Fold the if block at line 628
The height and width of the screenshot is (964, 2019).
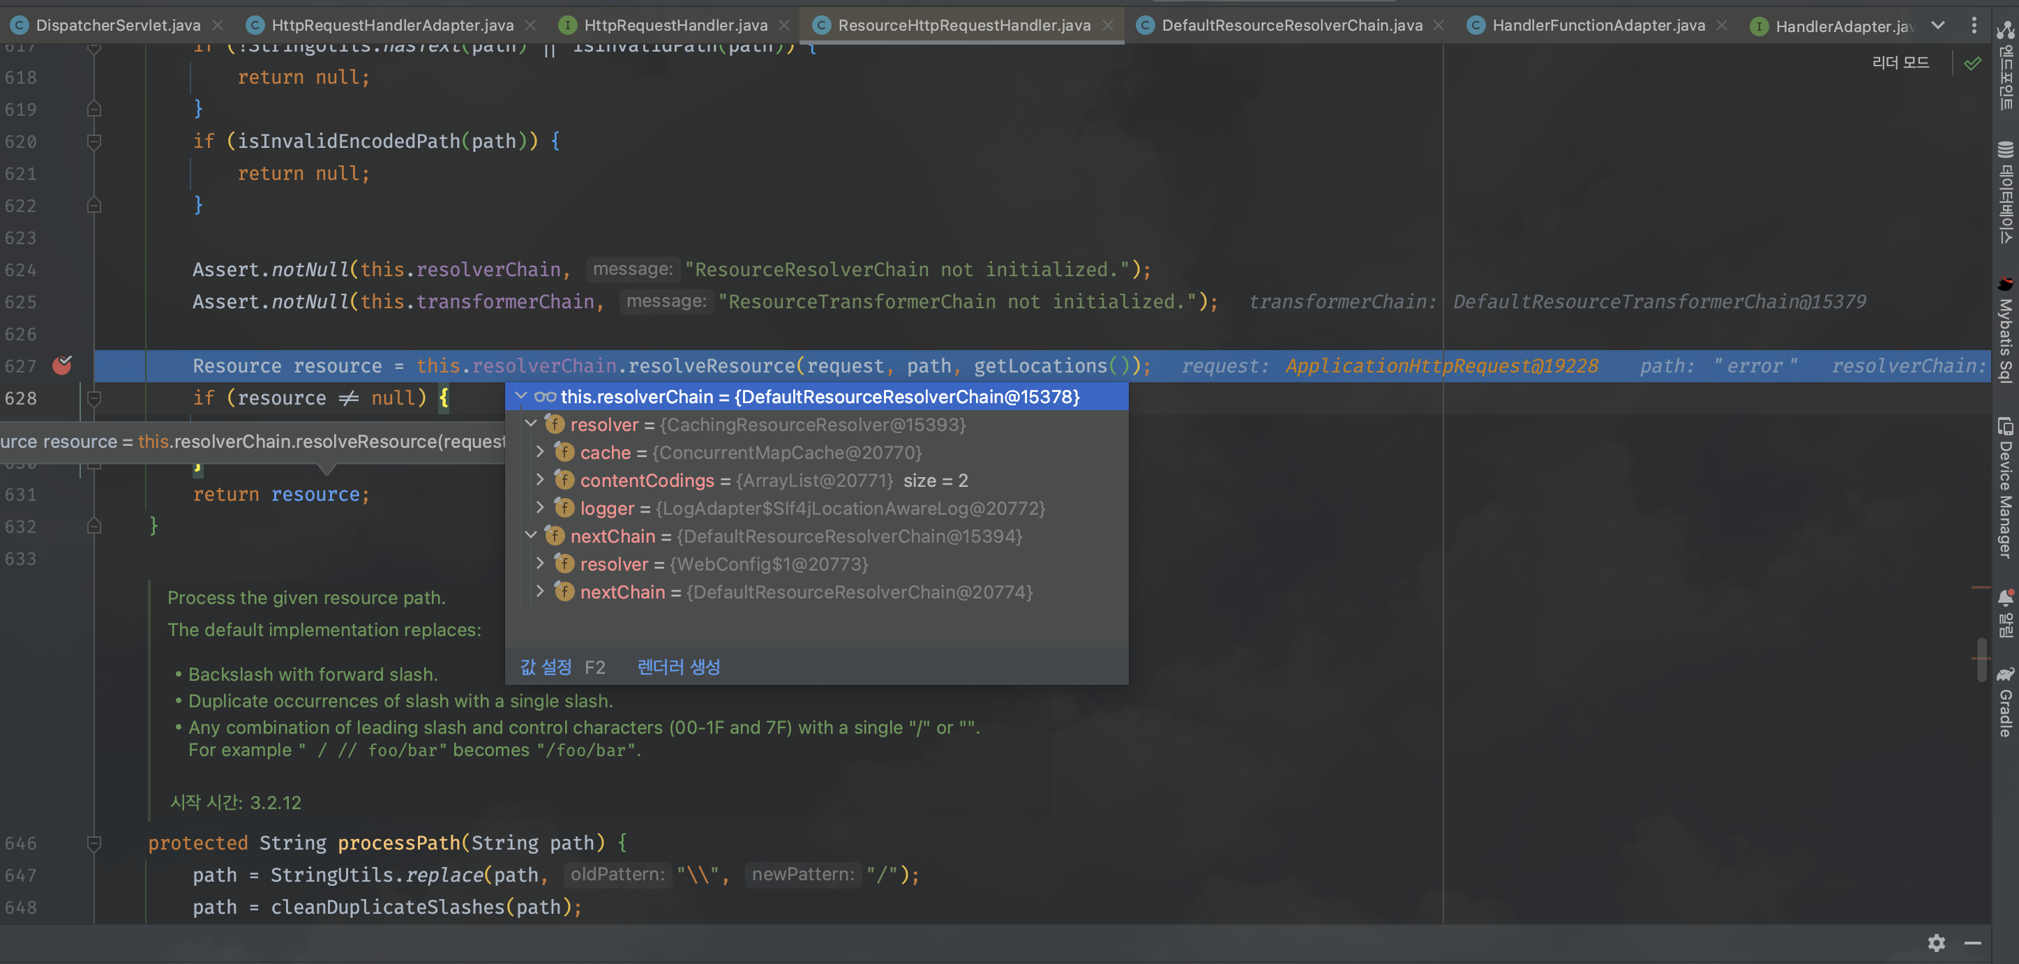pyautogui.click(x=94, y=398)
